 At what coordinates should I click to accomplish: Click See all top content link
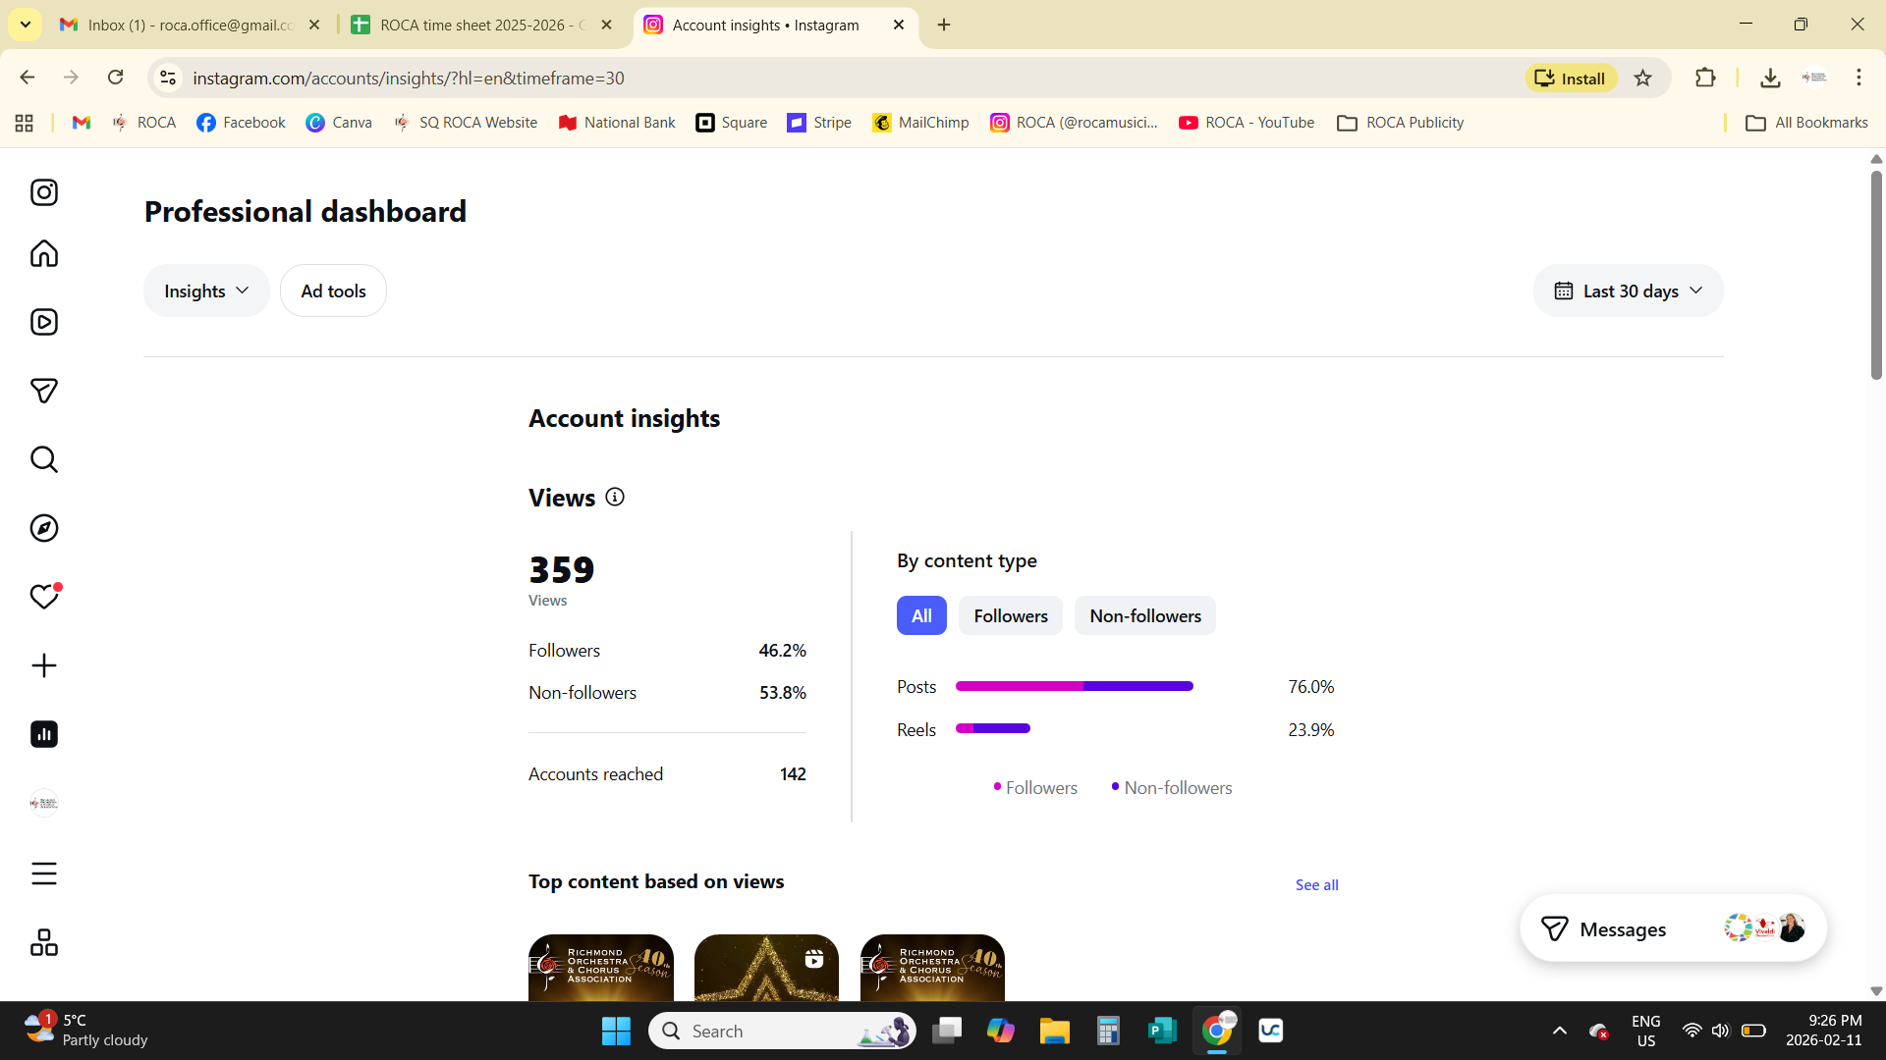[x=1316, y=884]
